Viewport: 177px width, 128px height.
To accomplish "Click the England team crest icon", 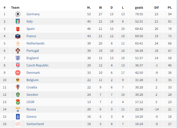I will click(18, 58).
